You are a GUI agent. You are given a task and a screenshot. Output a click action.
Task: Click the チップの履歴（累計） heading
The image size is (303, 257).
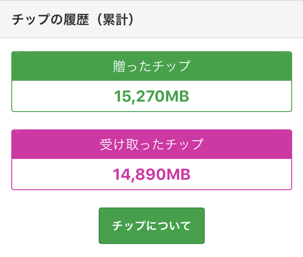[72, 20]
